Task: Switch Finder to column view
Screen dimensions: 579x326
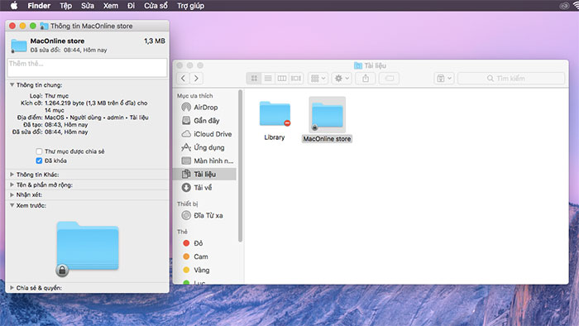Action: tap(282, 79)
